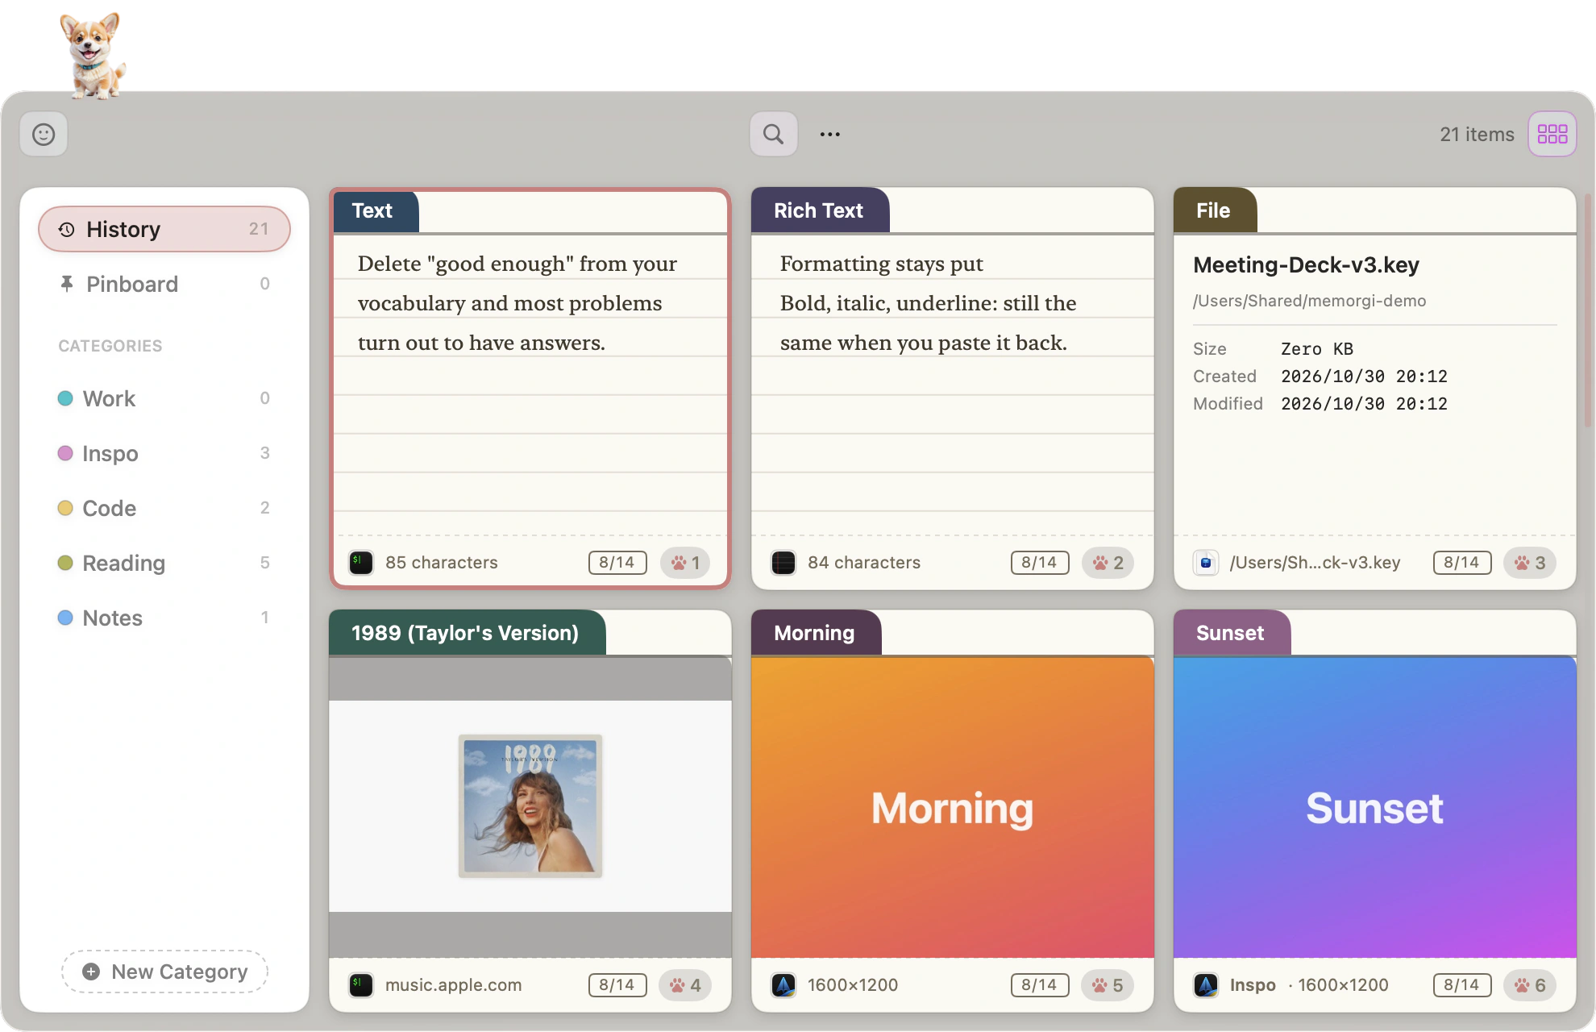Image resolution: width=1596 pixels, height=1032 pixels.
Task: Click the paw badge numbered 4
Action: [x=685, y=985]
